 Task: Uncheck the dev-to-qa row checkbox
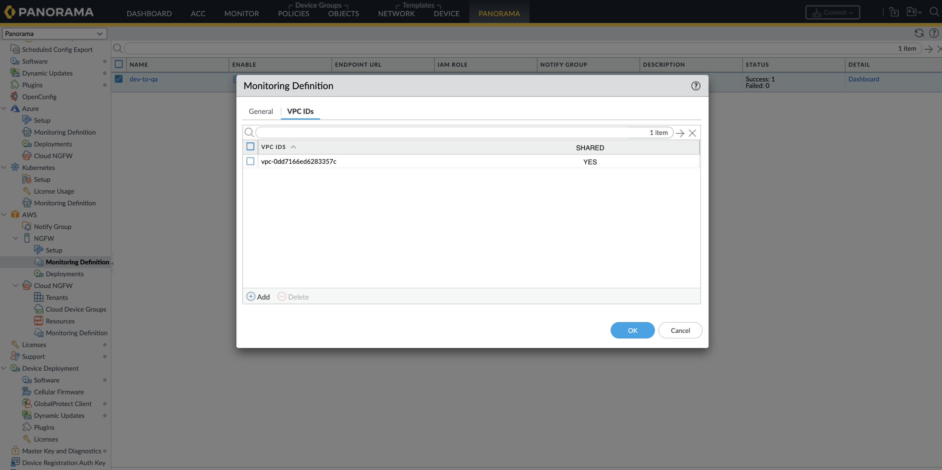coord(119,79)
